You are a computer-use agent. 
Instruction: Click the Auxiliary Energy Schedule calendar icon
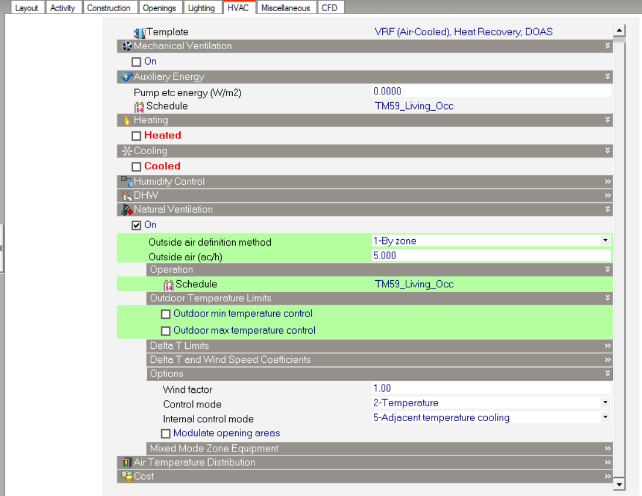coord(139,107)
